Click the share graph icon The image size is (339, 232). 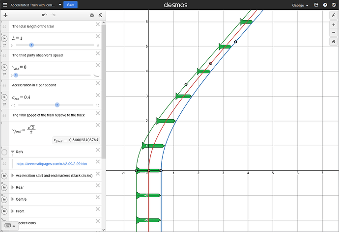pyautogui.click(x=316, y=5)
